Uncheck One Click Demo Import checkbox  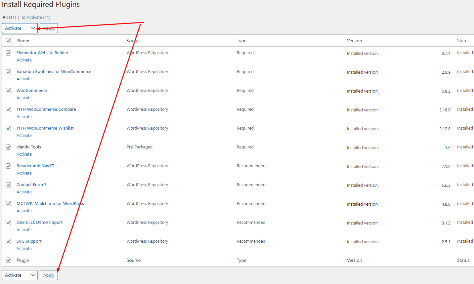tap(8, 223)
